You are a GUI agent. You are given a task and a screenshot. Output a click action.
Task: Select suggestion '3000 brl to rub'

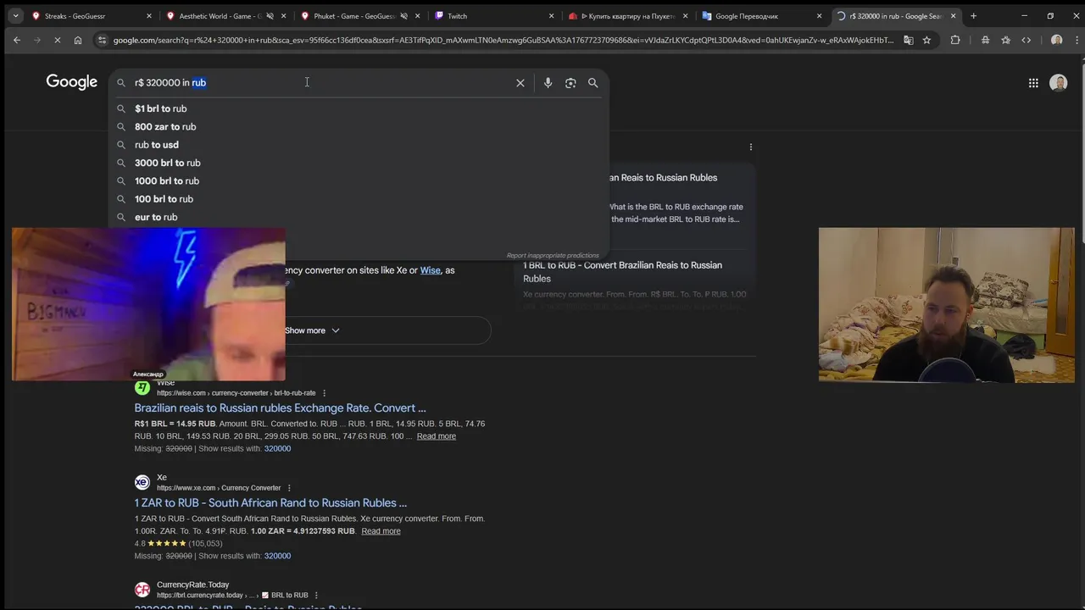pyautogui.click(x=359, y=163)
